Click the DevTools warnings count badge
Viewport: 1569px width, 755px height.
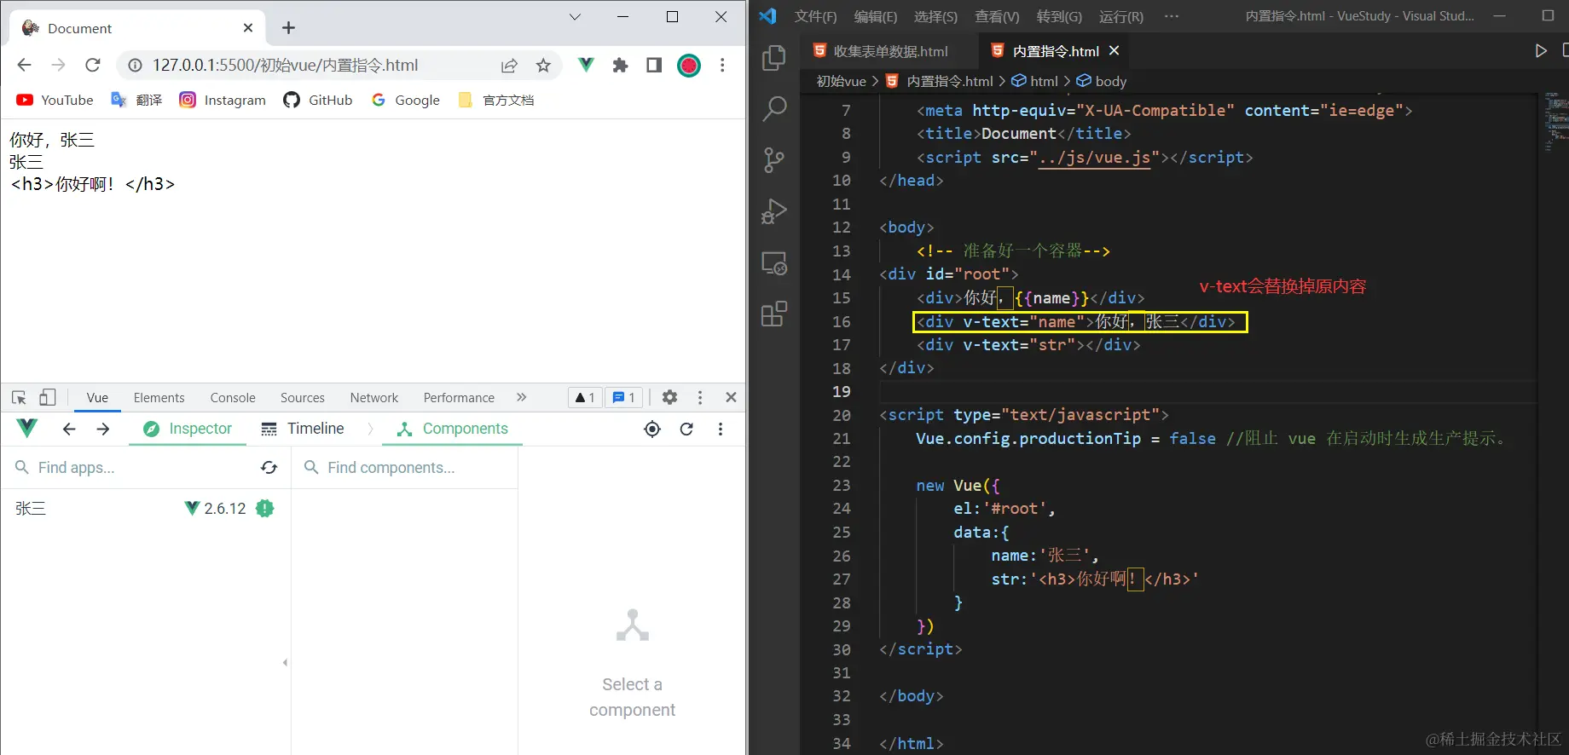click(585, 397)
